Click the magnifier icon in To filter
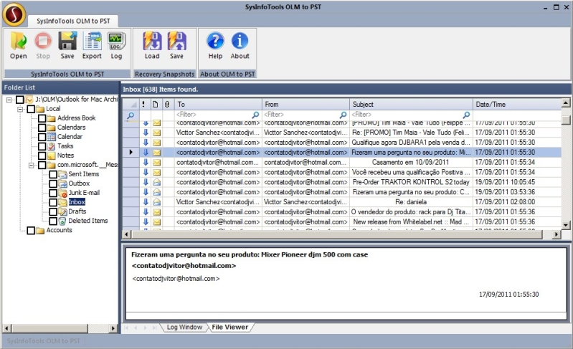573x349 pixels. click(255, 115)
